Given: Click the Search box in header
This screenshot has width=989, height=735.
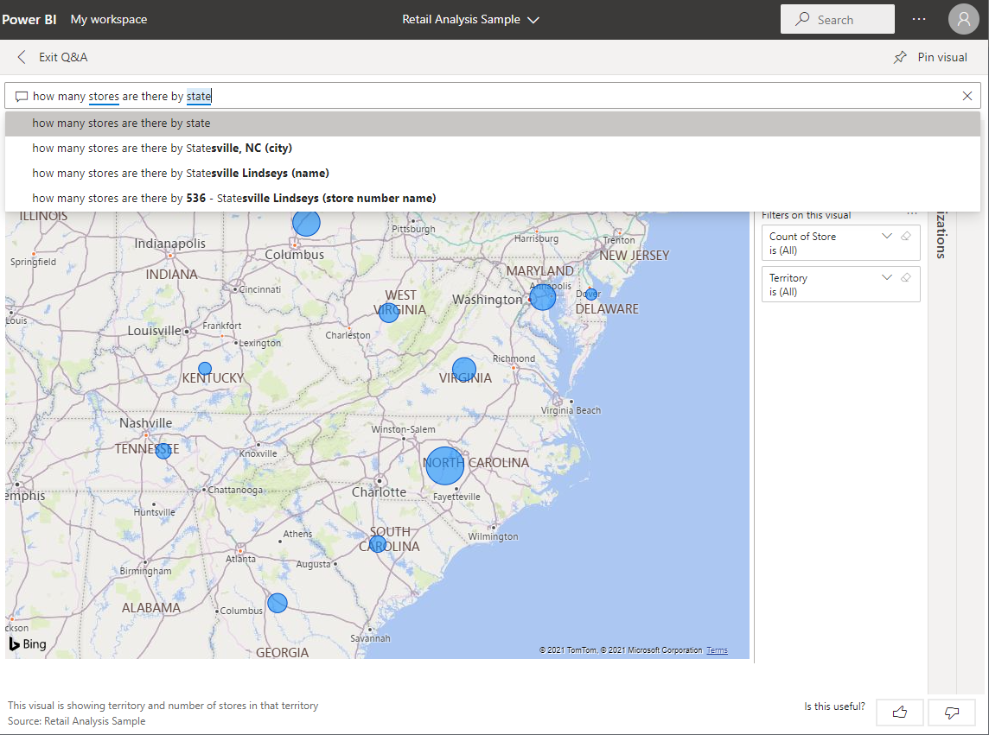Looking at the screenshot, I should pyautogui.click(x=837, y=19).
